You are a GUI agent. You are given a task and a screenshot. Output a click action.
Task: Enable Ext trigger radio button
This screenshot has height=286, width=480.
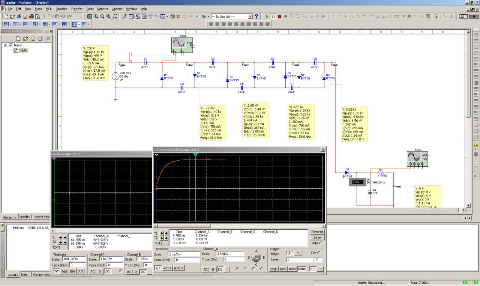(319, 253)
